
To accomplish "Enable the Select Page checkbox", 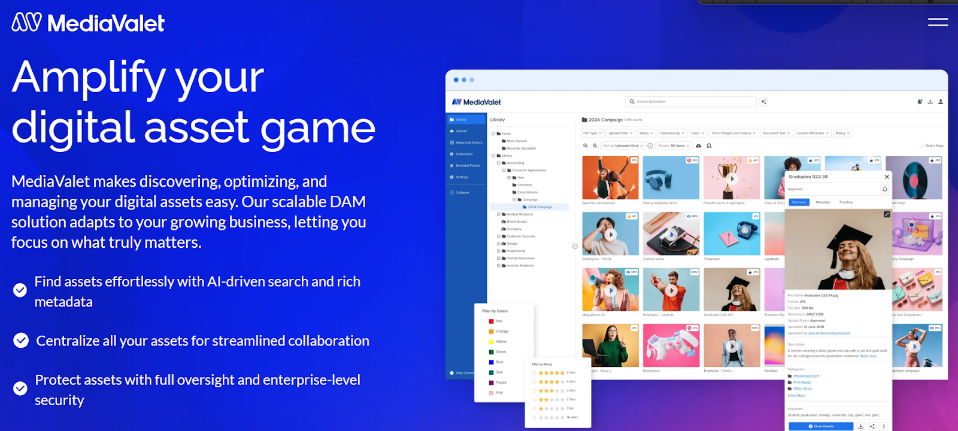I will [x=921, y=145].
